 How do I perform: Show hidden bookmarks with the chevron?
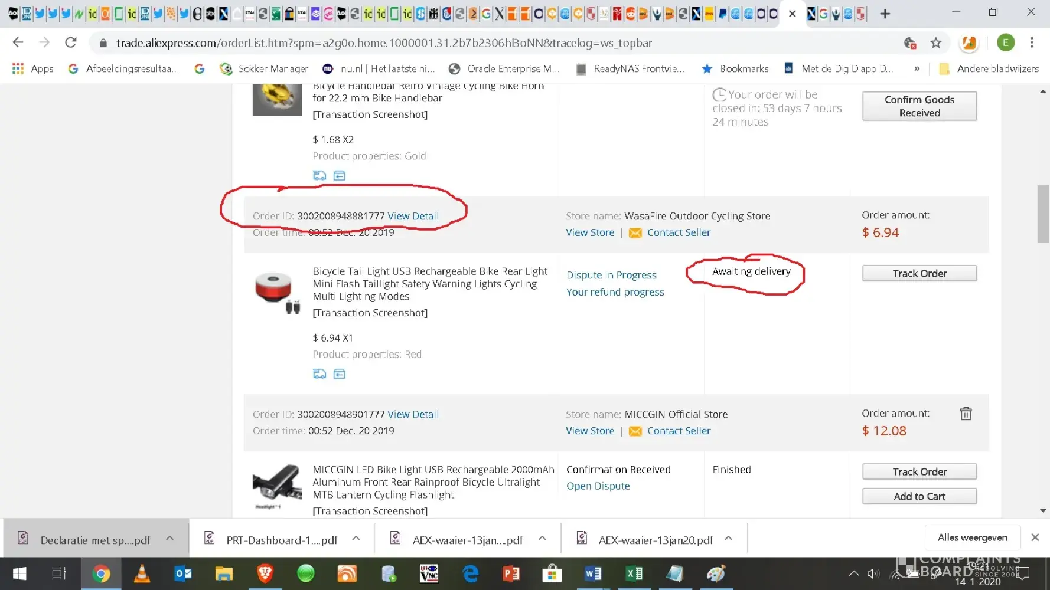[x=917, y=69]
